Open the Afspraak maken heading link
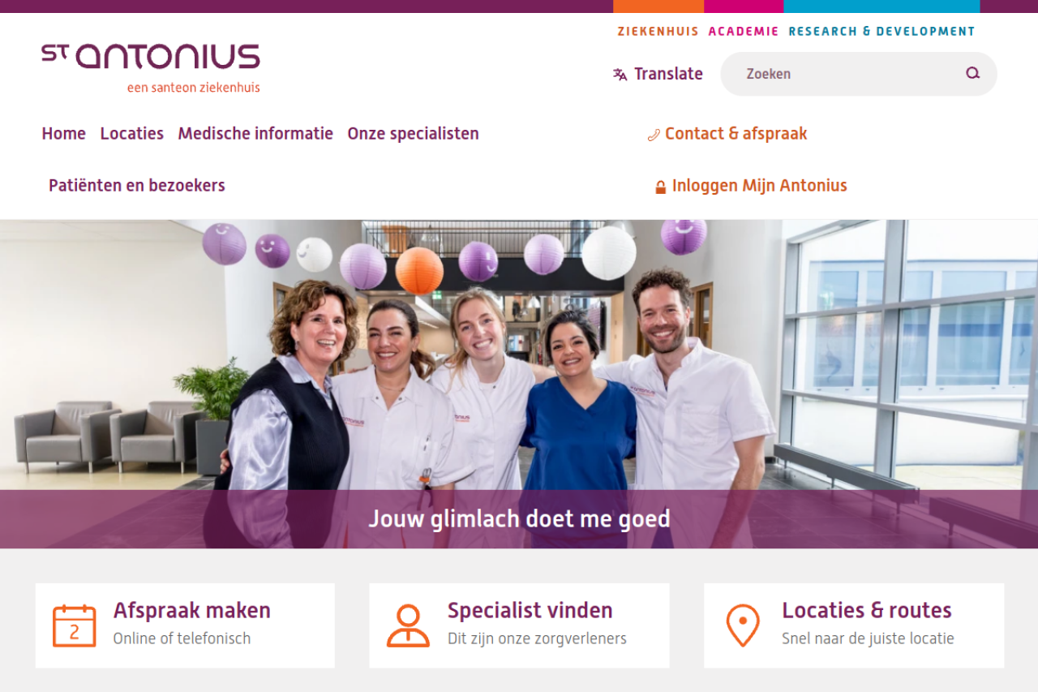 (x=192, y=610)
